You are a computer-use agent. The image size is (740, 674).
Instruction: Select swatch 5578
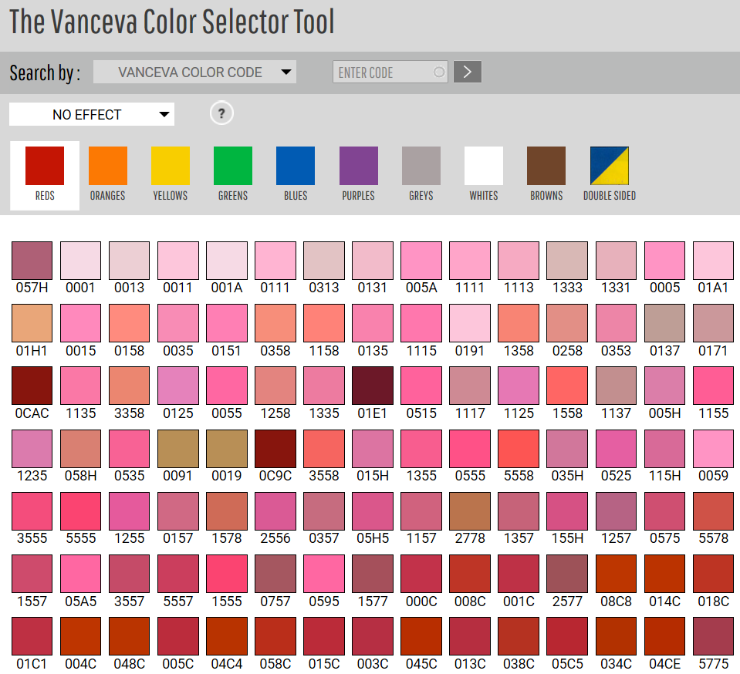tap(713, 511)
